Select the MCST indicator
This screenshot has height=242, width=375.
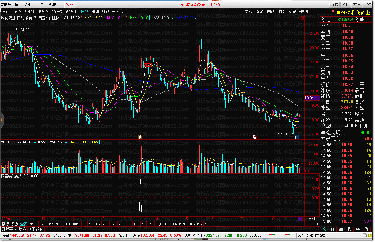tap(208, 224)
